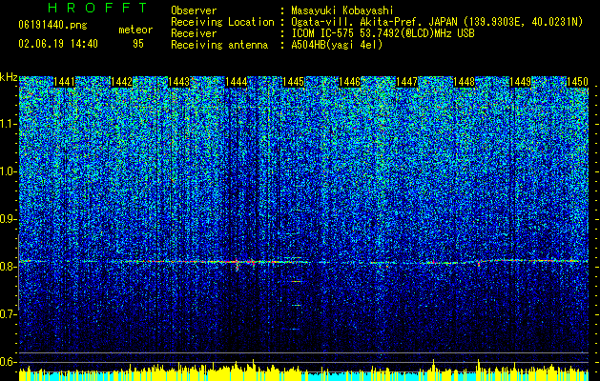The image size is (600, 381).
Task: Select the file name 06191440.png
Action: coord(52,26)
